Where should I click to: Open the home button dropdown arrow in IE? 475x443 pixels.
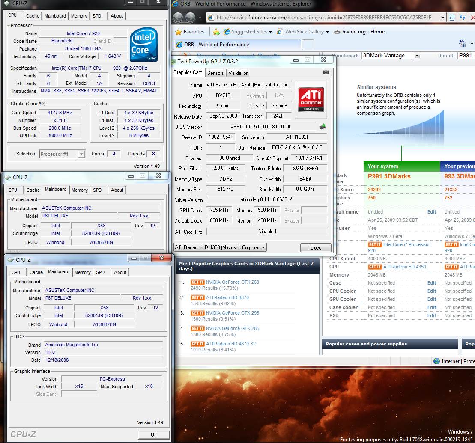[x=472, y=44]
